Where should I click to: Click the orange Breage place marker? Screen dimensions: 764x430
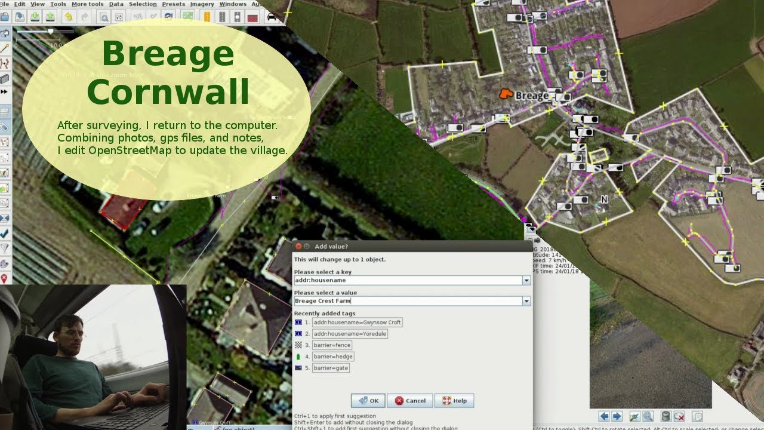pos(506,94)
